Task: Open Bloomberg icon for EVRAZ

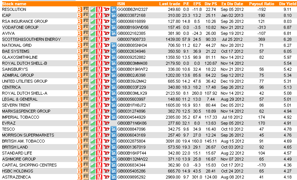Action: coord(79,123)
